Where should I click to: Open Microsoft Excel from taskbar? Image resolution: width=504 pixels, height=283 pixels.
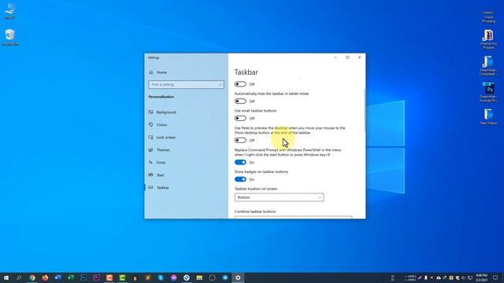[71, 277]
